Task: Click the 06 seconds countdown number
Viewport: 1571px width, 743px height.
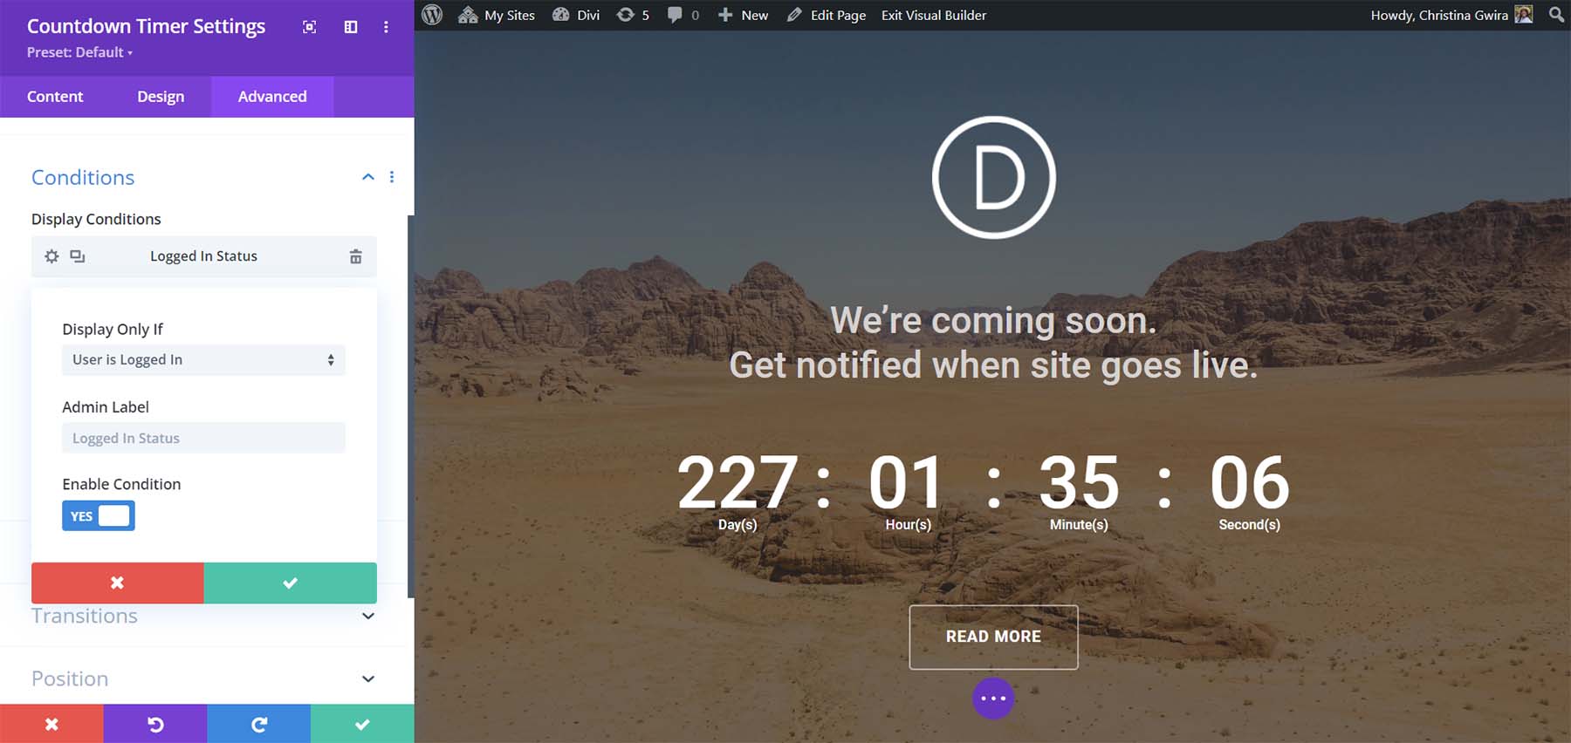Action: coord(1250,482)
